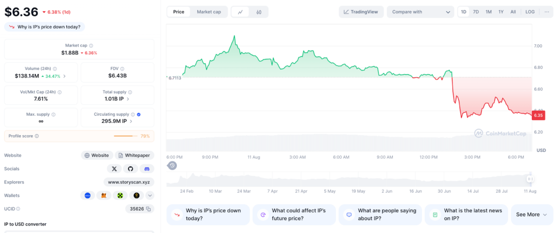557x233 pixels.
Task: Click 'Why is IP's price down today?' pill
Action: click(45, 27)
